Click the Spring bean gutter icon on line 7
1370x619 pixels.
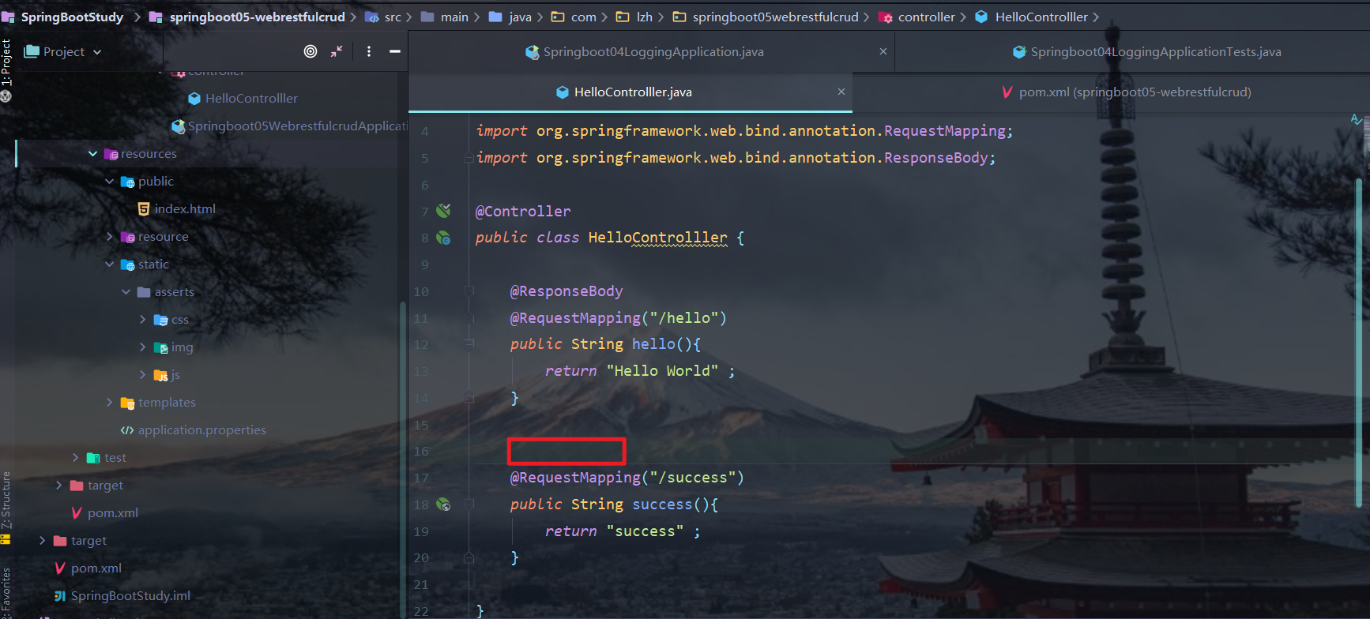pos(444,211)
